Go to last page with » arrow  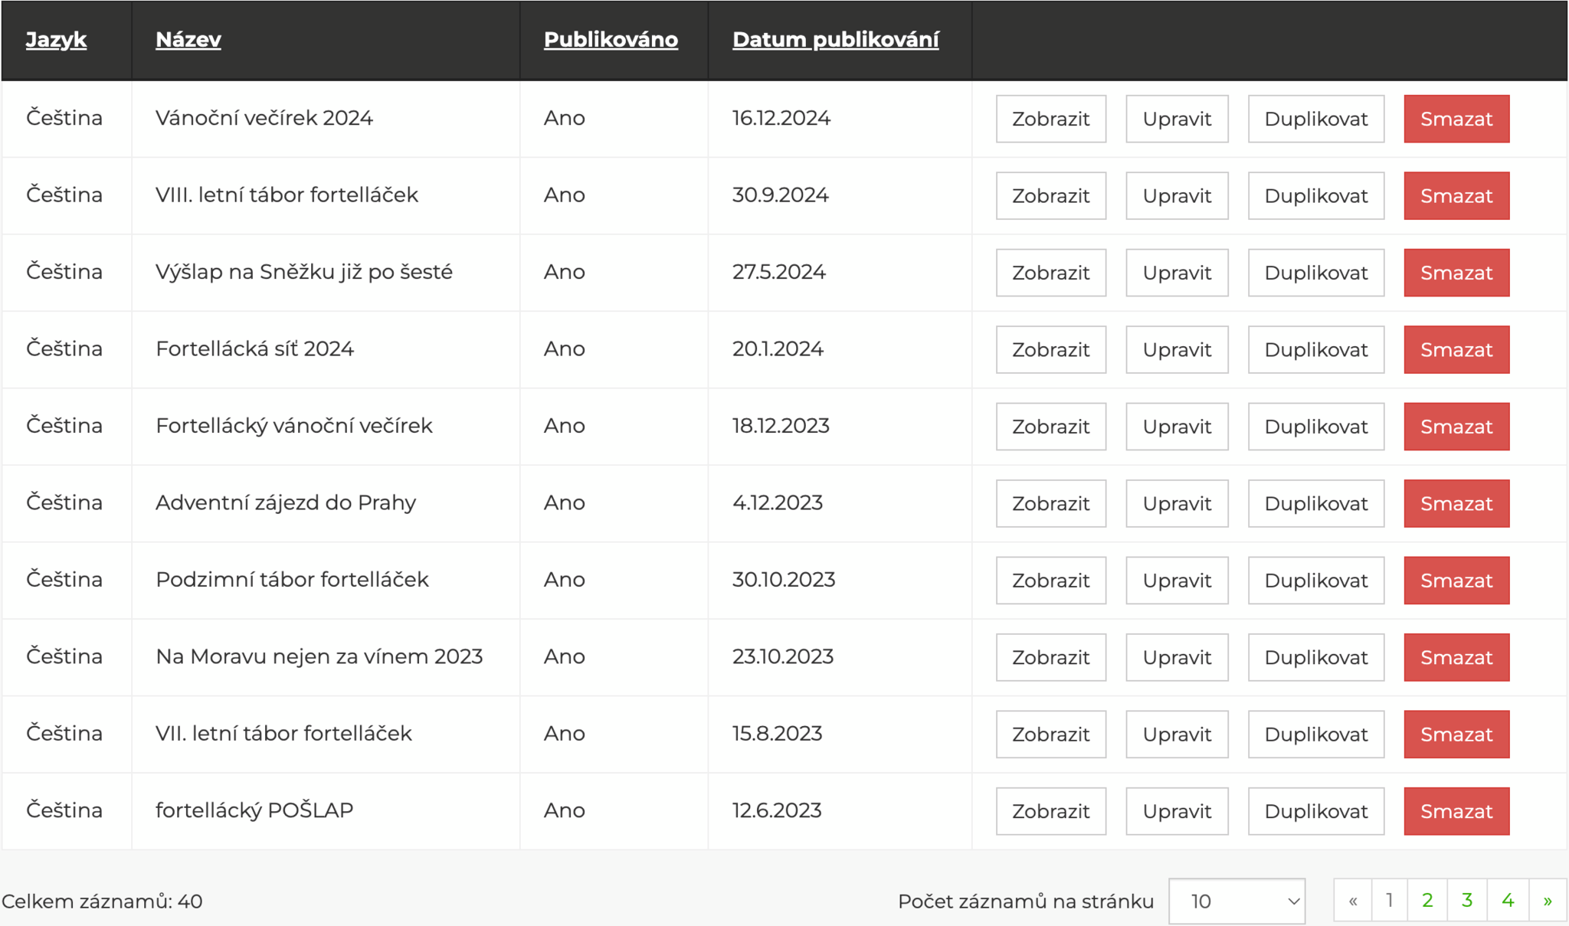(1548, 900)
